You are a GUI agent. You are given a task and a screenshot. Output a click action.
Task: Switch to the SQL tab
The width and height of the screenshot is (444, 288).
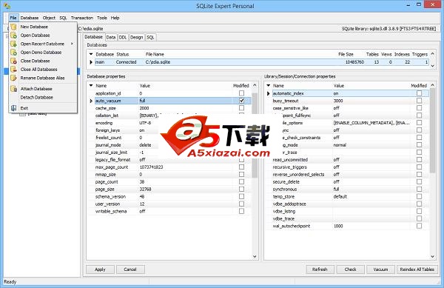(150, 37)
